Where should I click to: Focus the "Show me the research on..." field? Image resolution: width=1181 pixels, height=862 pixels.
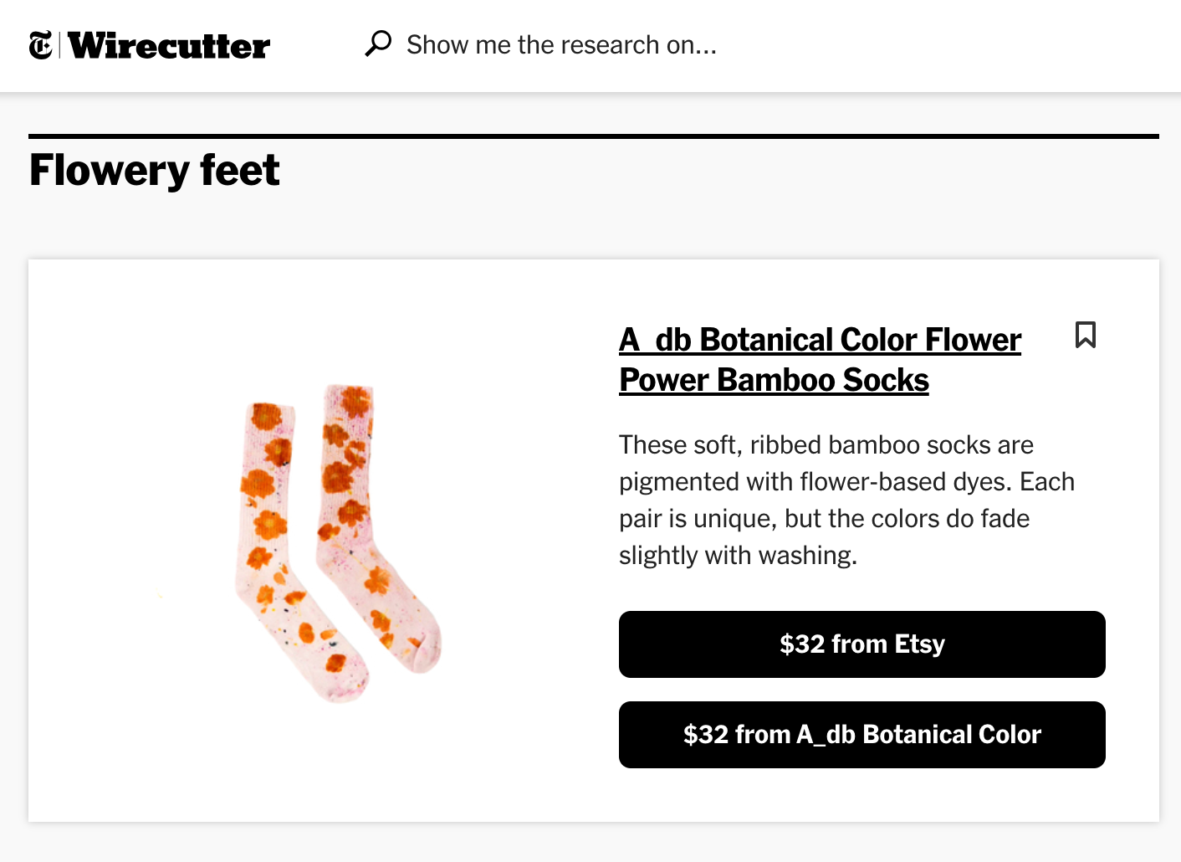pos(561,44)
